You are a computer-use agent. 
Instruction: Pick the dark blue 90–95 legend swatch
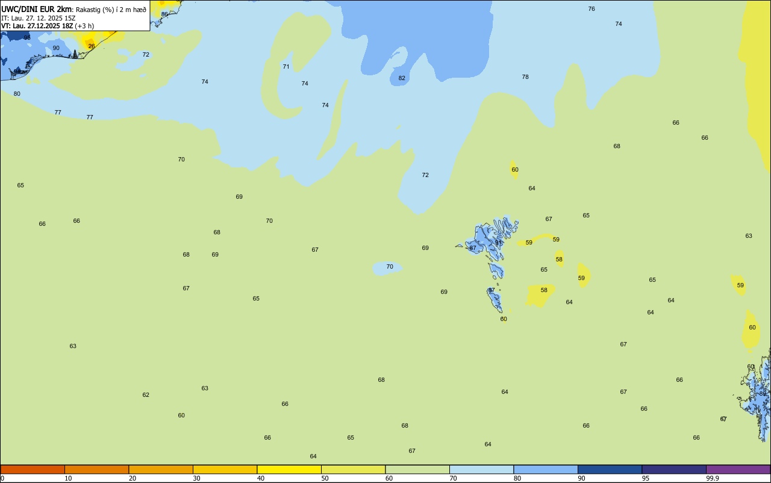click(610, 469)
